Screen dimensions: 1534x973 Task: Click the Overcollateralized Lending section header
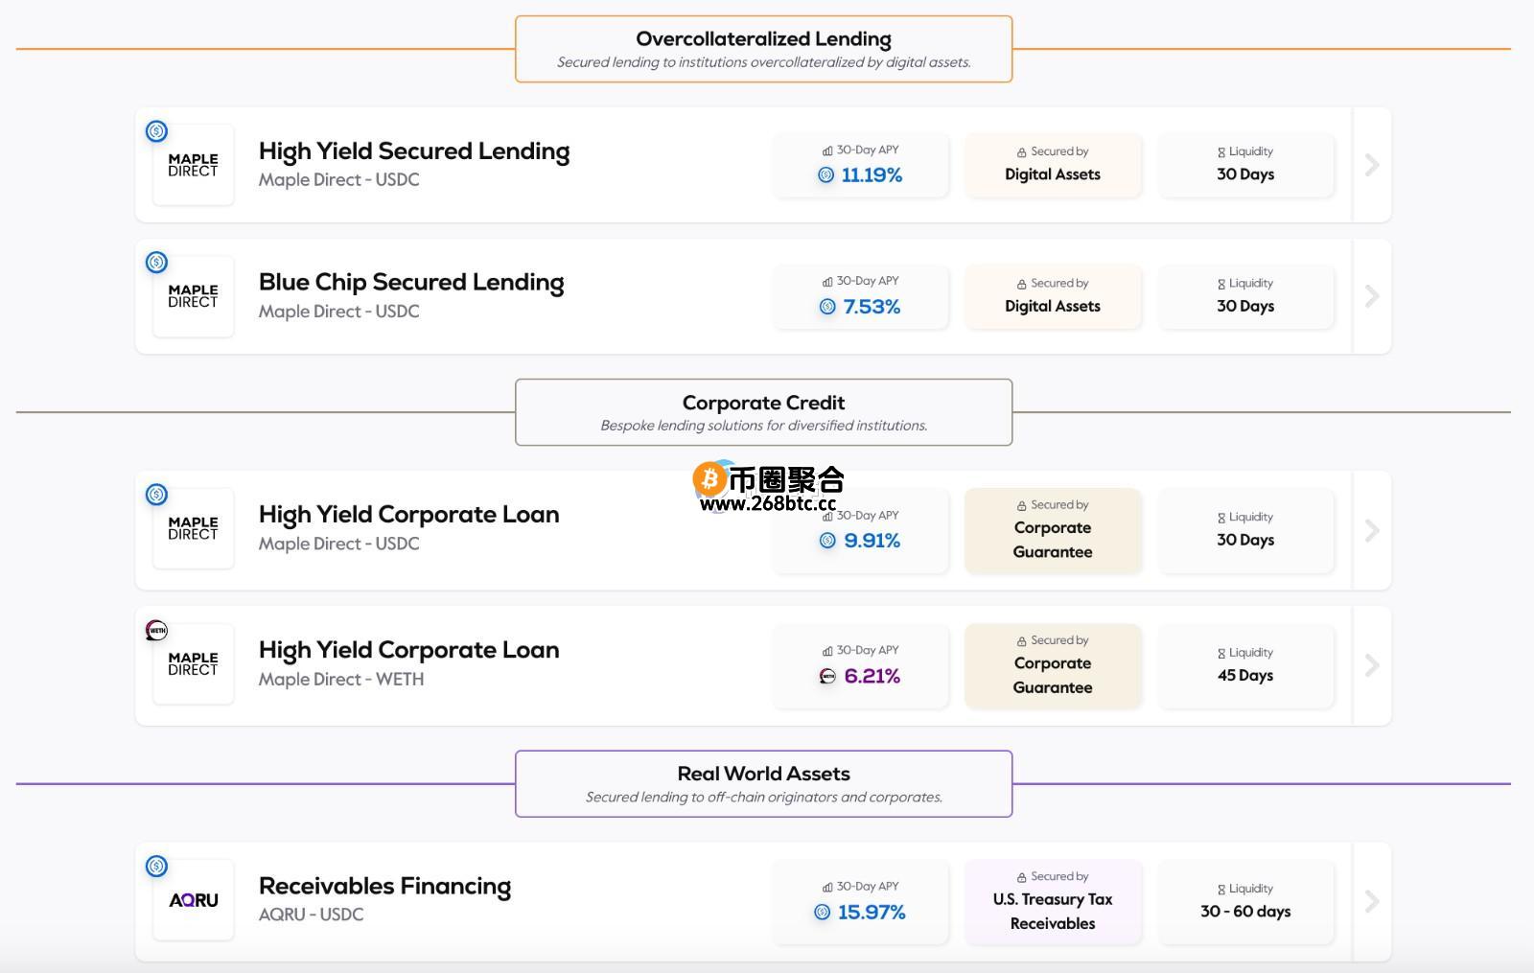point(764,49)
